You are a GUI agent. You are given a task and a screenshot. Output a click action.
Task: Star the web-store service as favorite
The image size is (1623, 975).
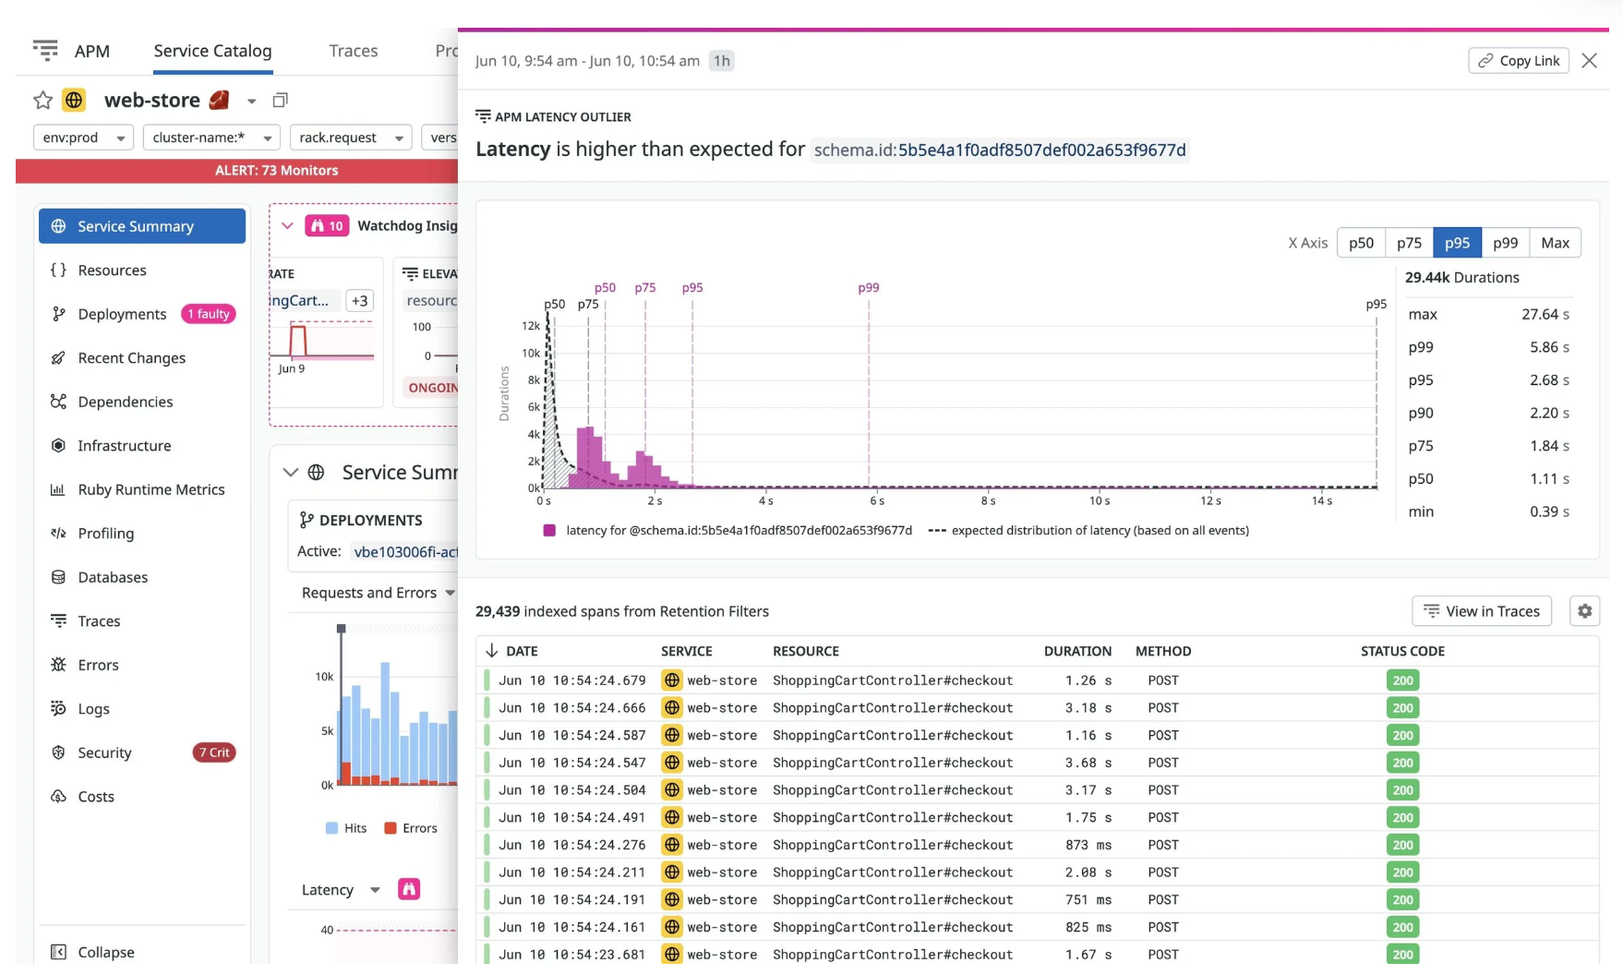(42, 100)
